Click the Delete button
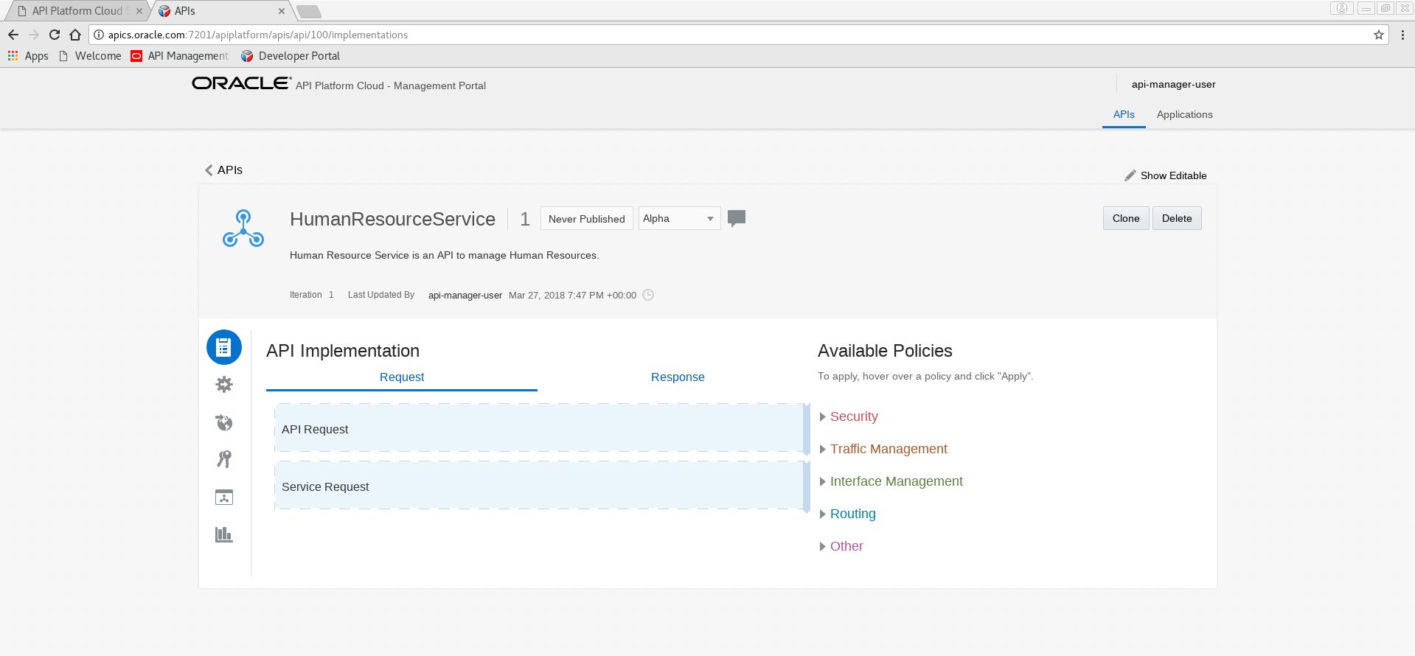This screenshot has width=1415, height=656. (x=1176, y=218)
